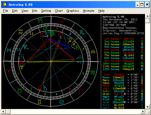This screenshot has height=115, width=151.
Task: Open the Setting menu
Action: (46, 11)
